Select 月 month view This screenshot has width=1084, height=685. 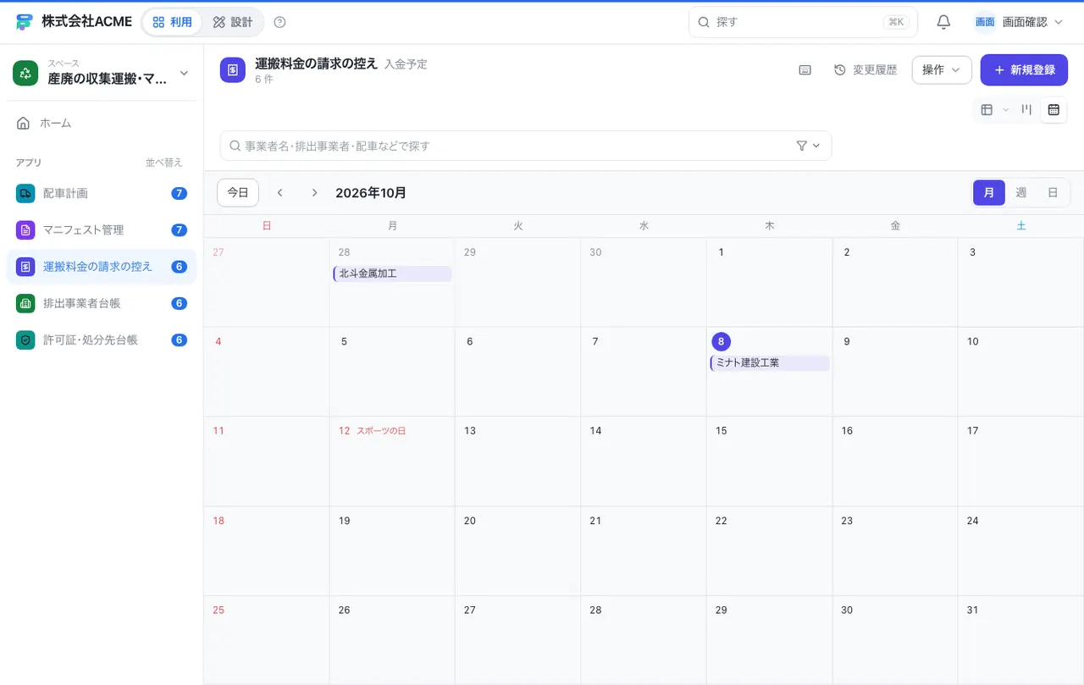pos(989,192)
